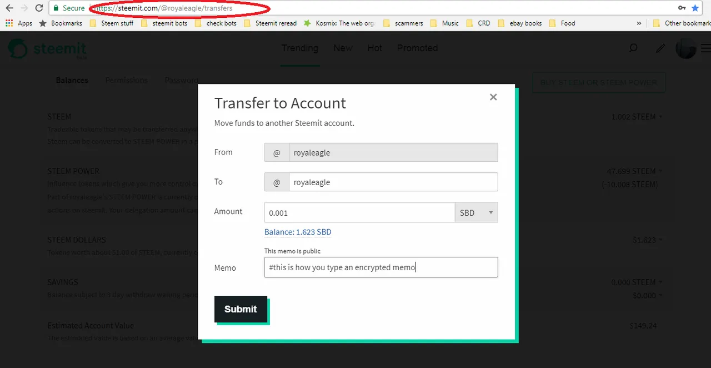Open the steemit bots bookmark folder
711x368 pixels.
pos(164,23)
